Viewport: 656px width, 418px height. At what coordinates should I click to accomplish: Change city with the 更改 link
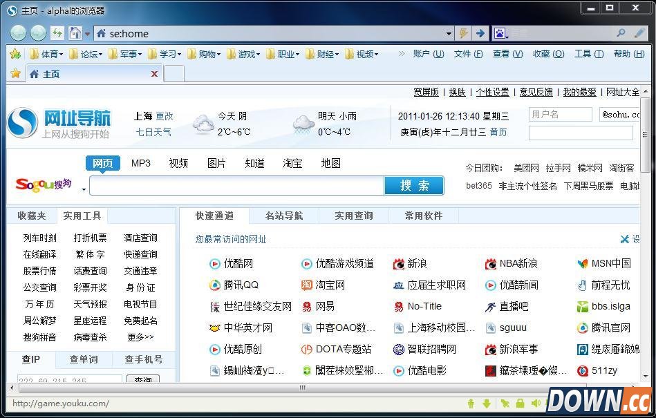pos(165,116)
